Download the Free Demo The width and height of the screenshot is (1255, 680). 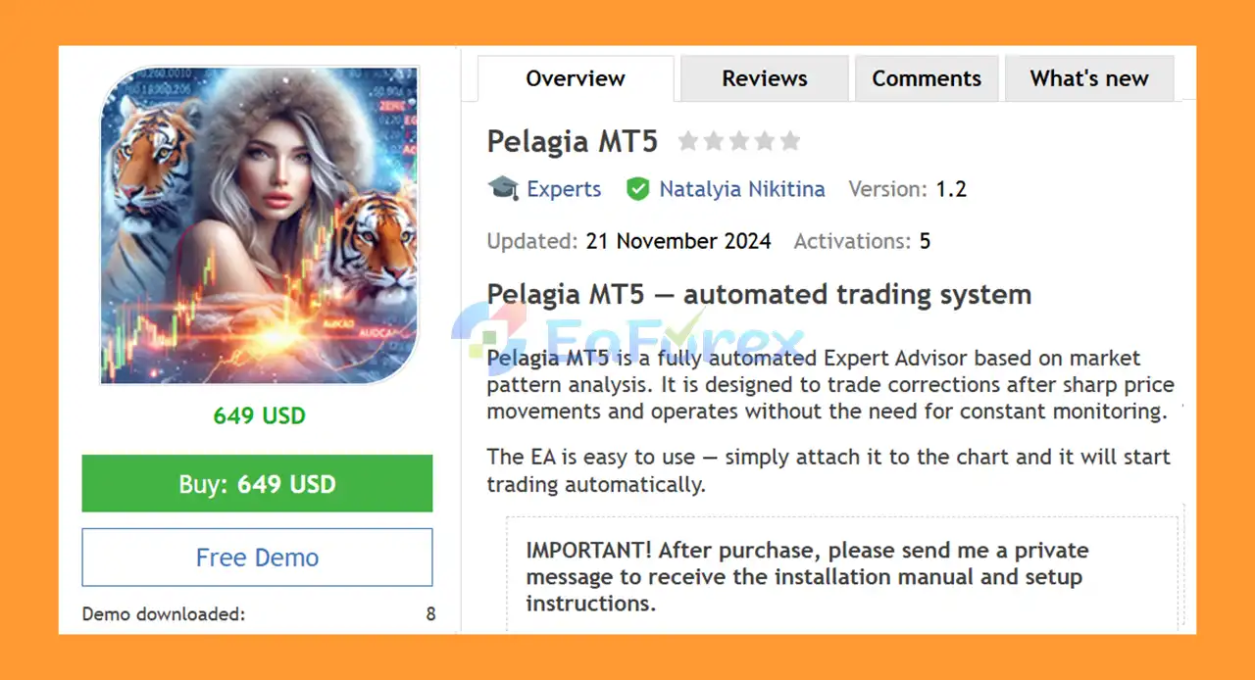click(x=257, y=557)
